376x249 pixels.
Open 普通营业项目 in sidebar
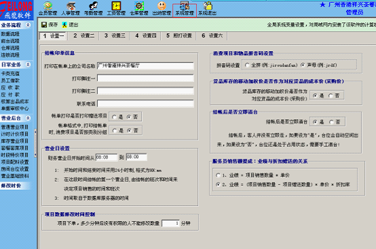(x=15, y=127)
